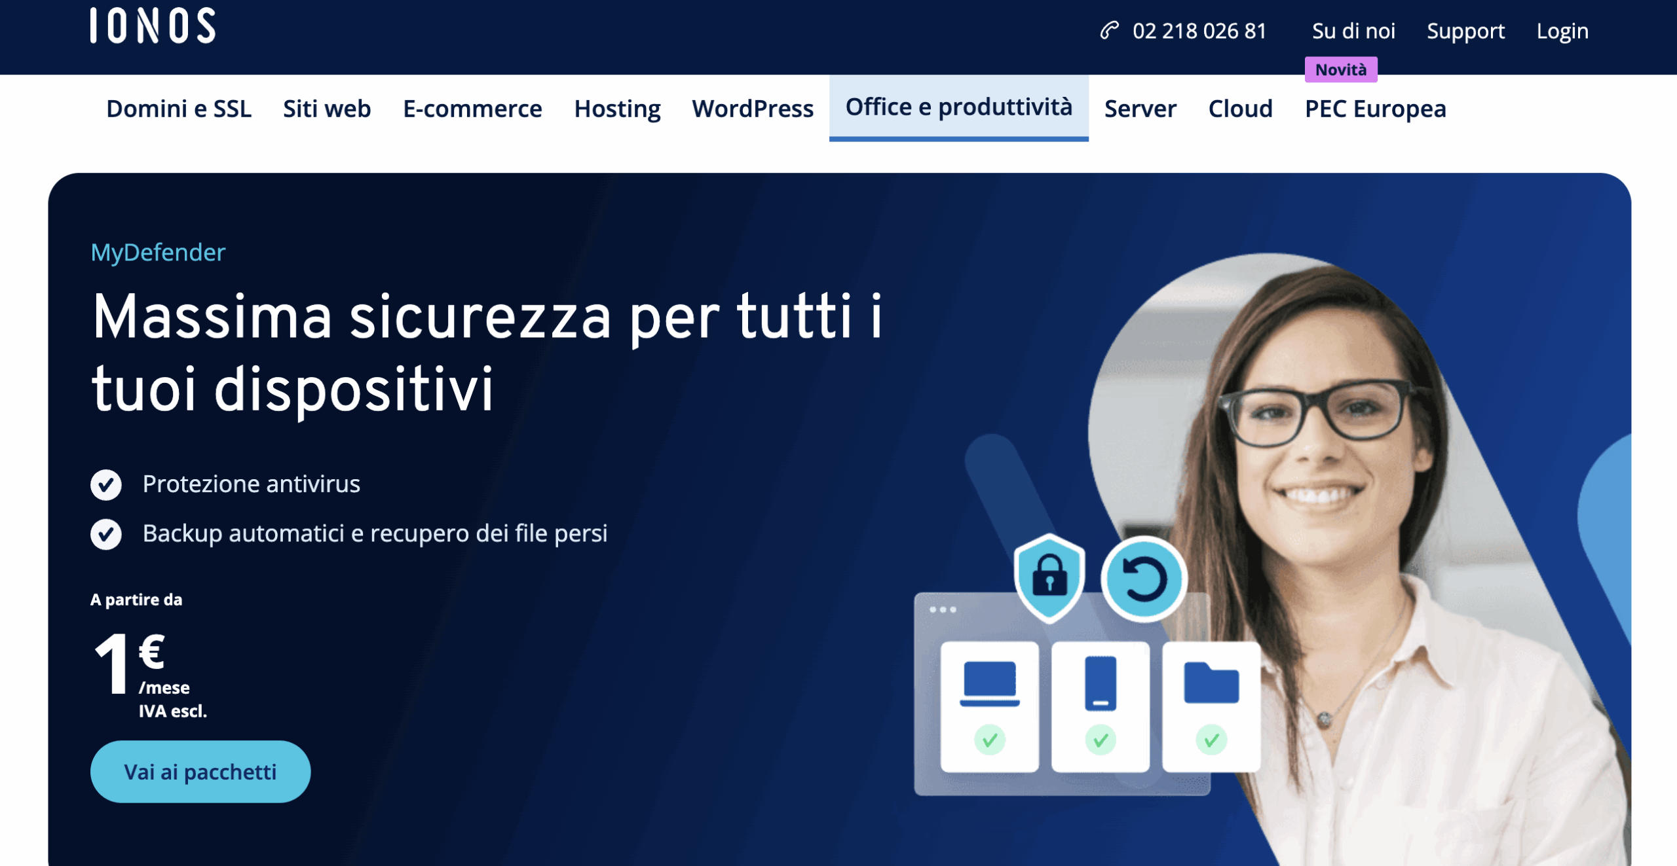Open the Login link
The width and height of the screenshot is (1677, 866).
[x=1562, y=31]
